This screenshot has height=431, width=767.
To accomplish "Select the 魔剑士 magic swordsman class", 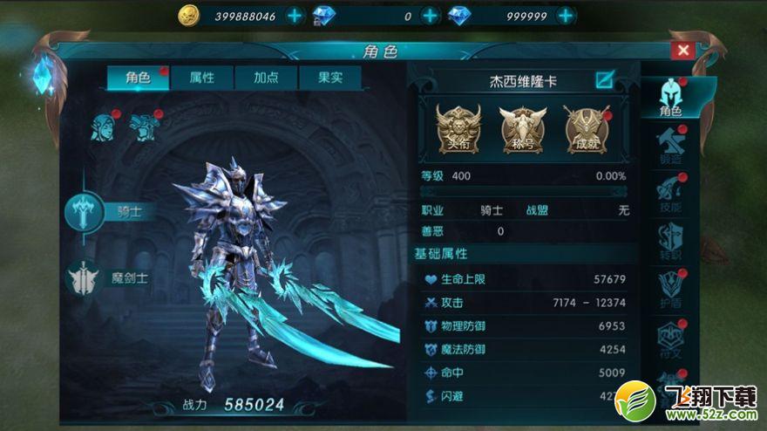I will (x=107, y=278).
